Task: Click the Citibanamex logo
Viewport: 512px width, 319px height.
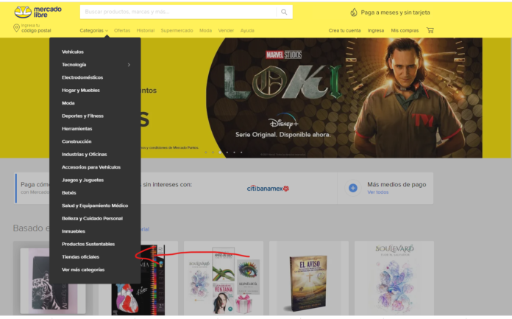Action: tap(268, 188)
